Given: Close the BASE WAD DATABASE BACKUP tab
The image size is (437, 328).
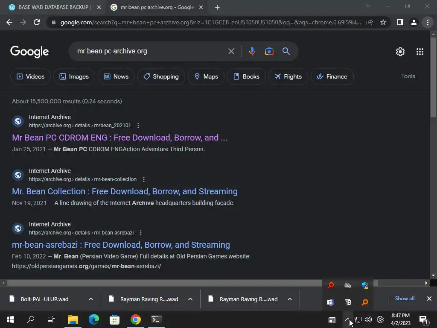Looking at the screenshot, I should click(x=99, y=8).
